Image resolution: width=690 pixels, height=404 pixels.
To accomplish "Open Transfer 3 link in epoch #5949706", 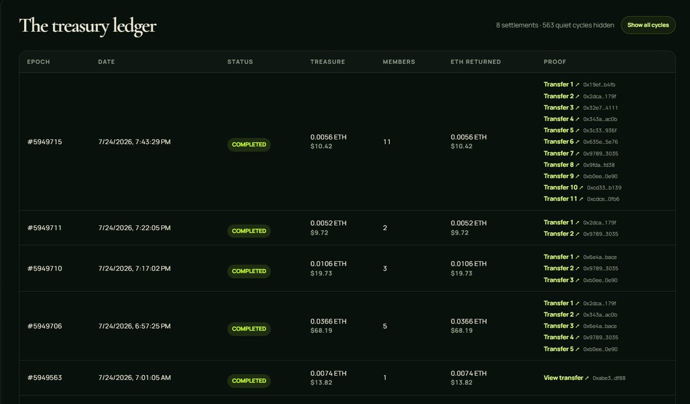I will click(x=562, y=326).
